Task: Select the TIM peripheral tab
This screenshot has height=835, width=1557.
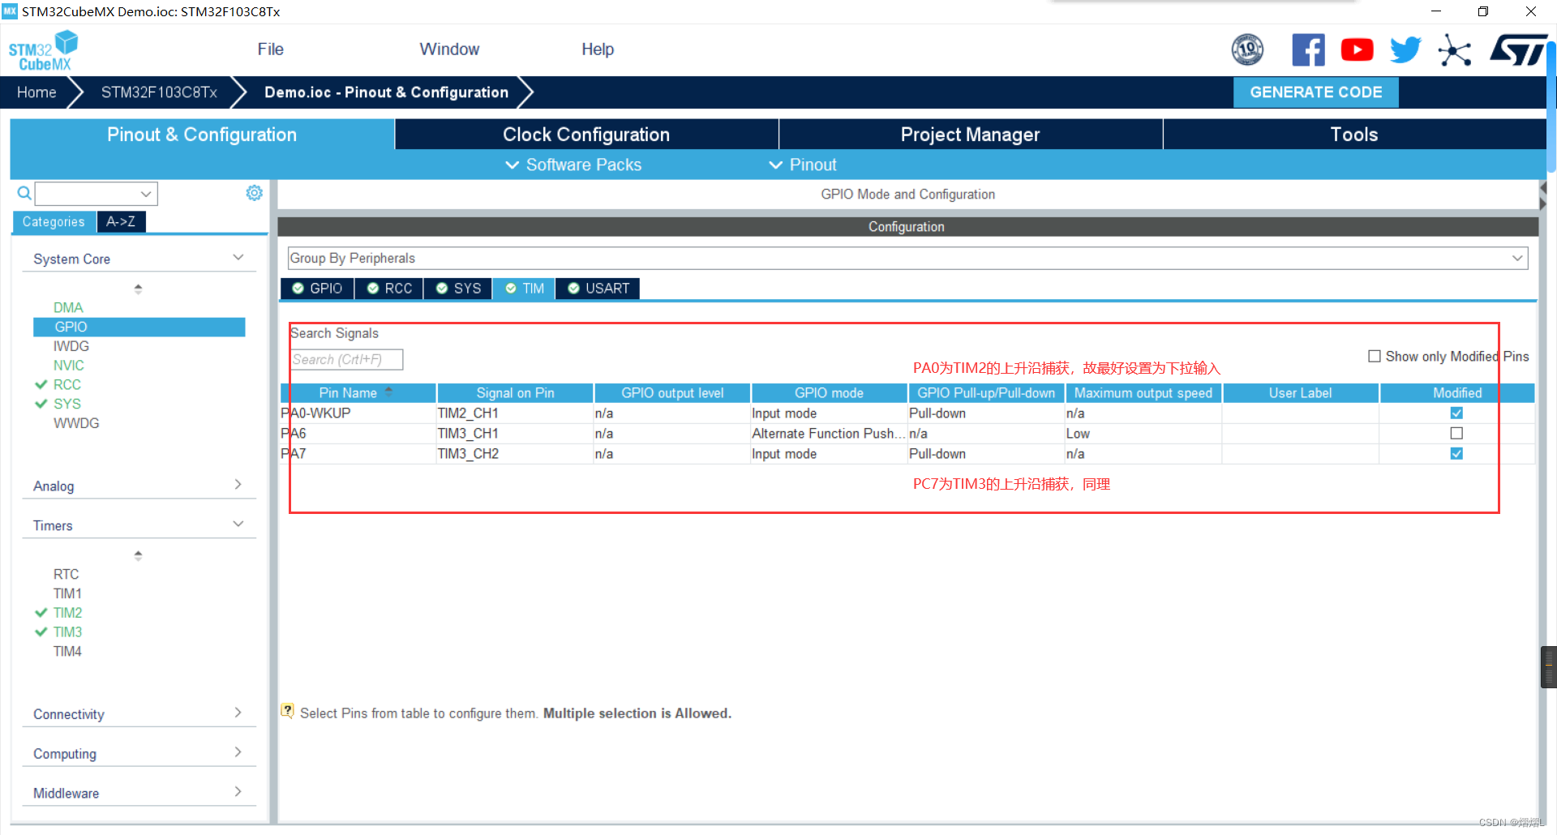Action: pyautogui.click(x=524, y=289)
